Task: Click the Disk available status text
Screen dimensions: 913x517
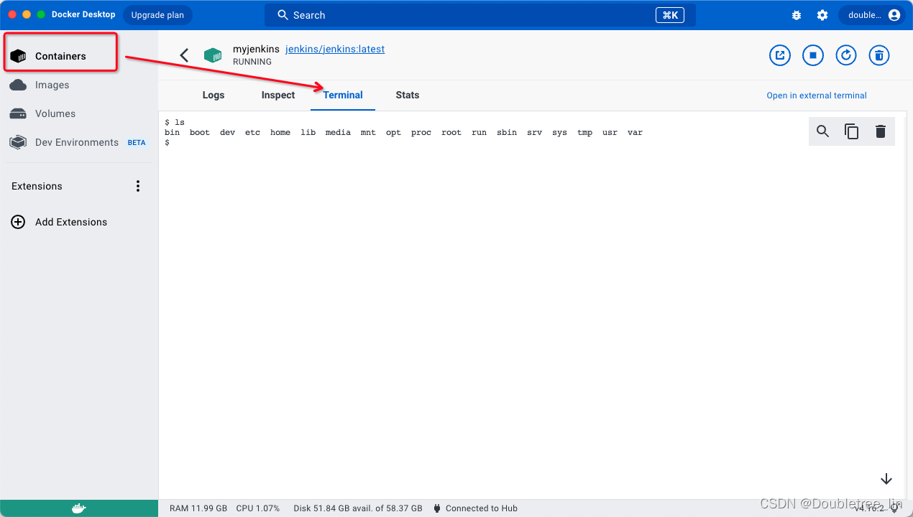Action: click(358, 508)
